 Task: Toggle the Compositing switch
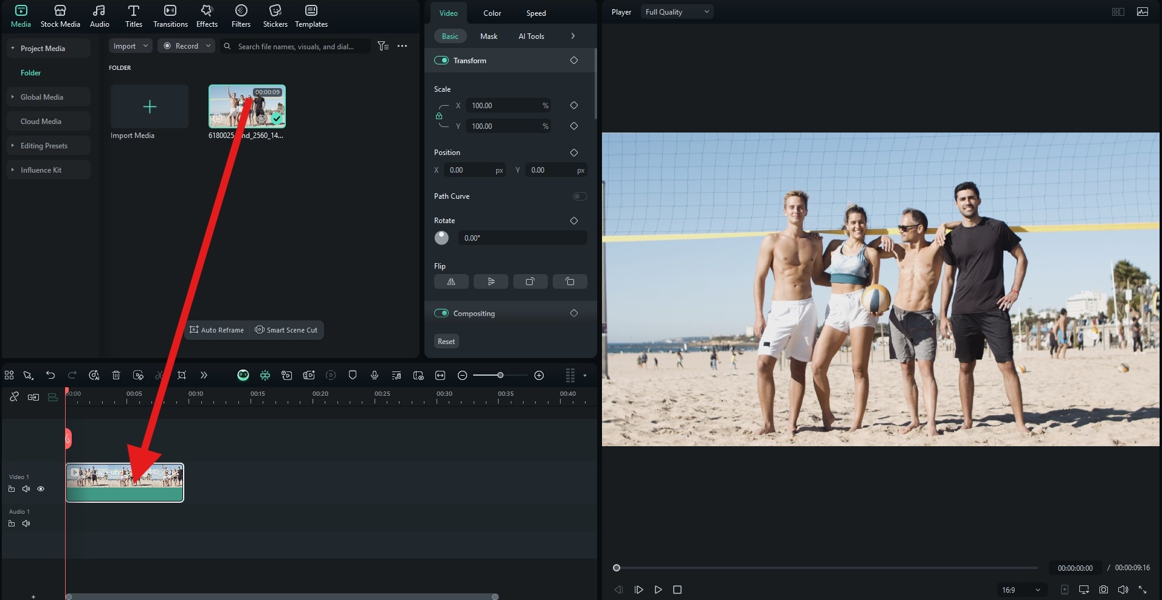click(441, 313)
